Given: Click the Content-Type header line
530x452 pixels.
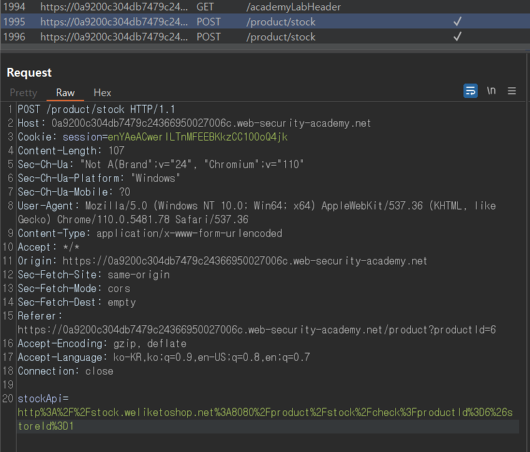Looking at the screenshot, I should tap(150, 234).
